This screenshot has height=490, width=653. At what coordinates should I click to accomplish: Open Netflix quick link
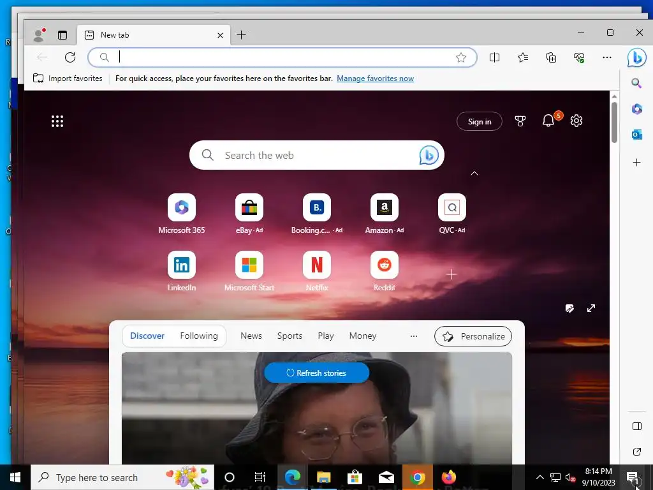pyautogui.click(x=317, y=271)
